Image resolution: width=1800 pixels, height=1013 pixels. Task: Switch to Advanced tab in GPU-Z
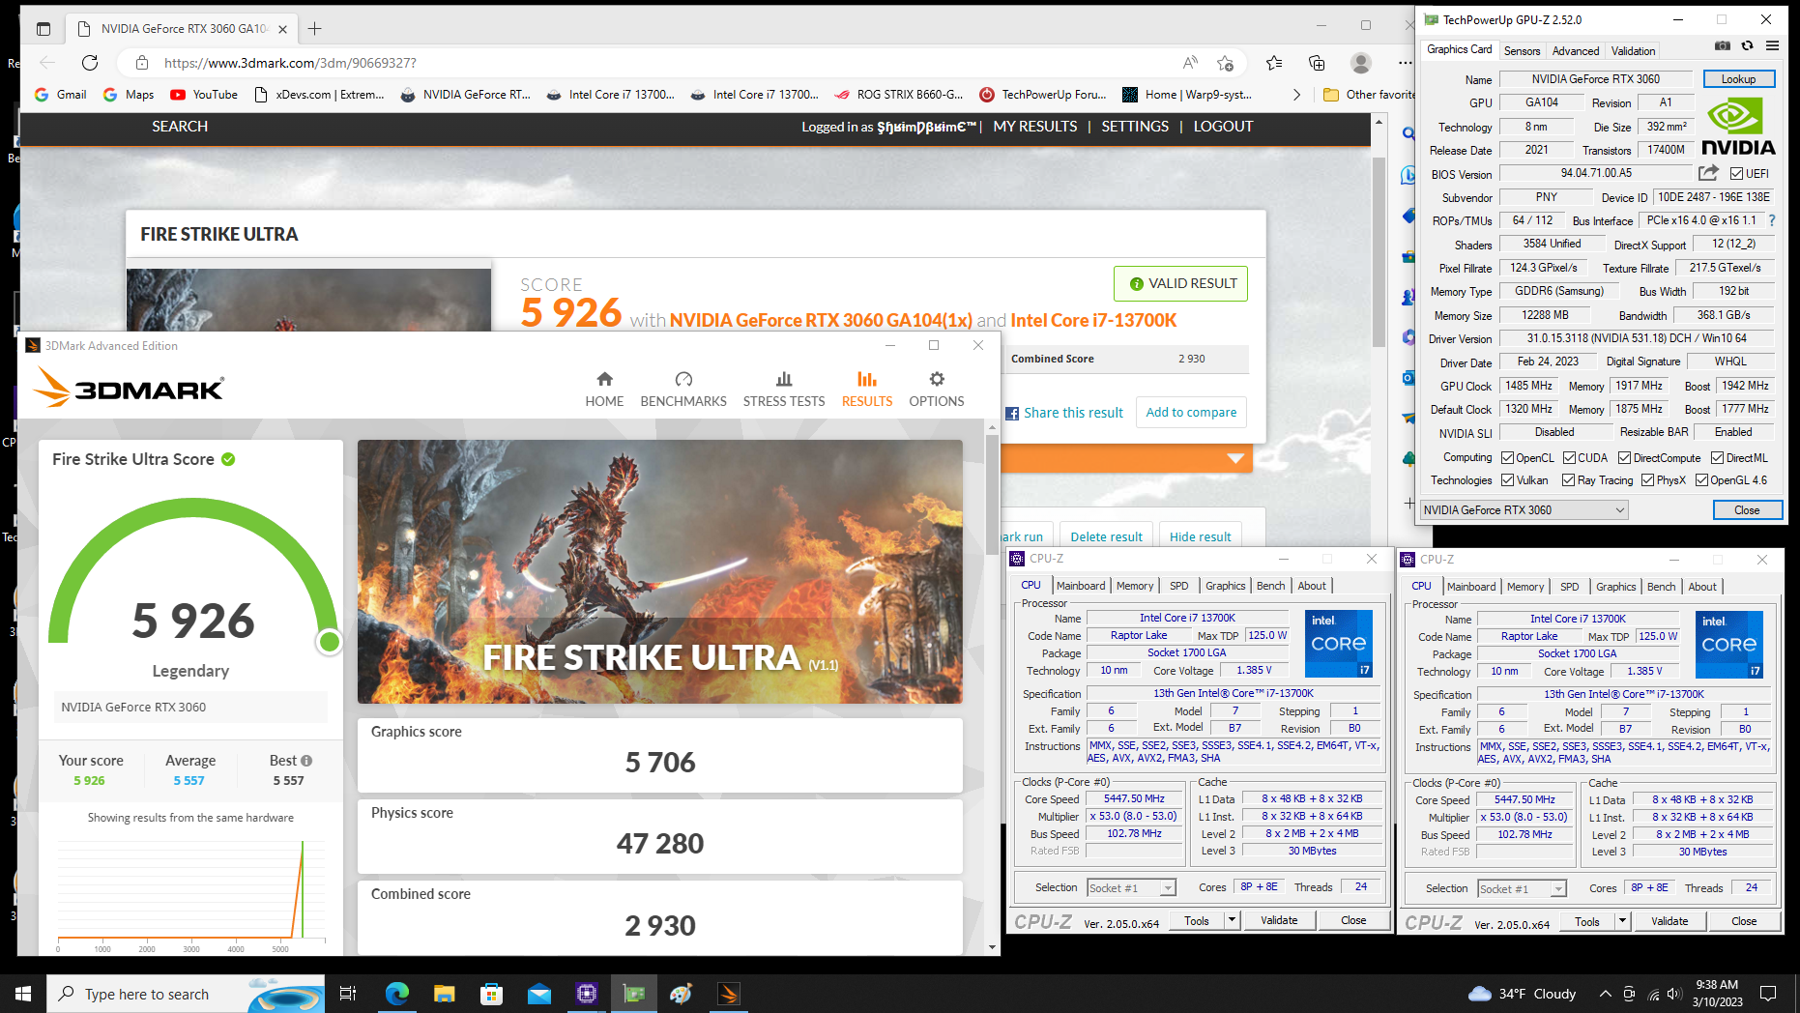tap(1576, 50)
